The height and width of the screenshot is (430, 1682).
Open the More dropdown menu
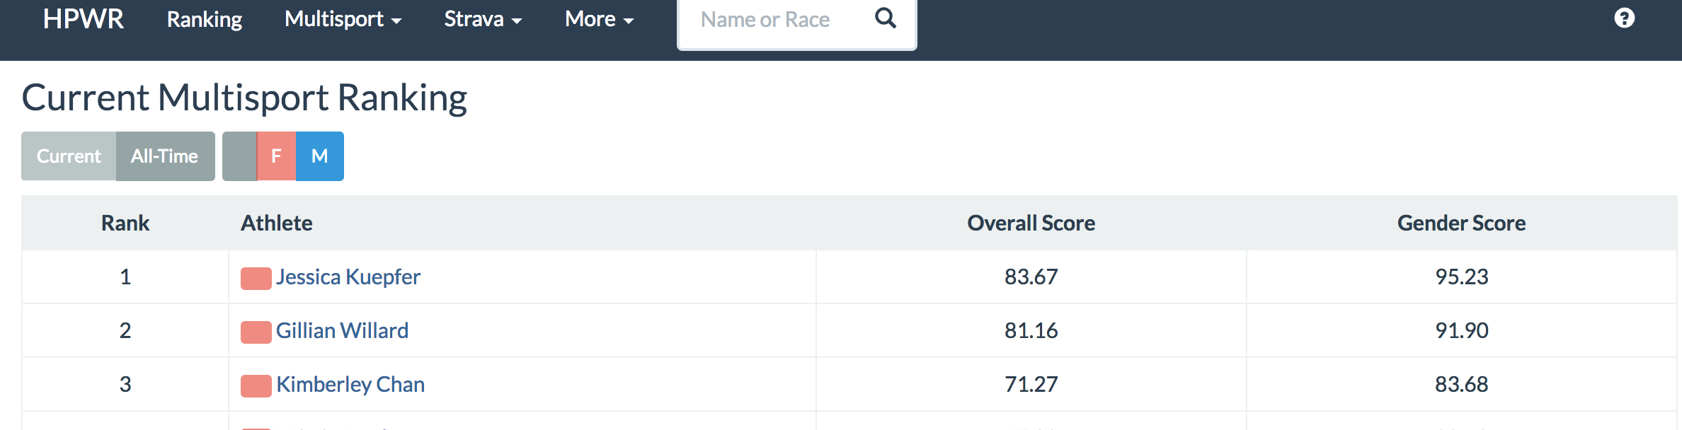pos(599,19)
